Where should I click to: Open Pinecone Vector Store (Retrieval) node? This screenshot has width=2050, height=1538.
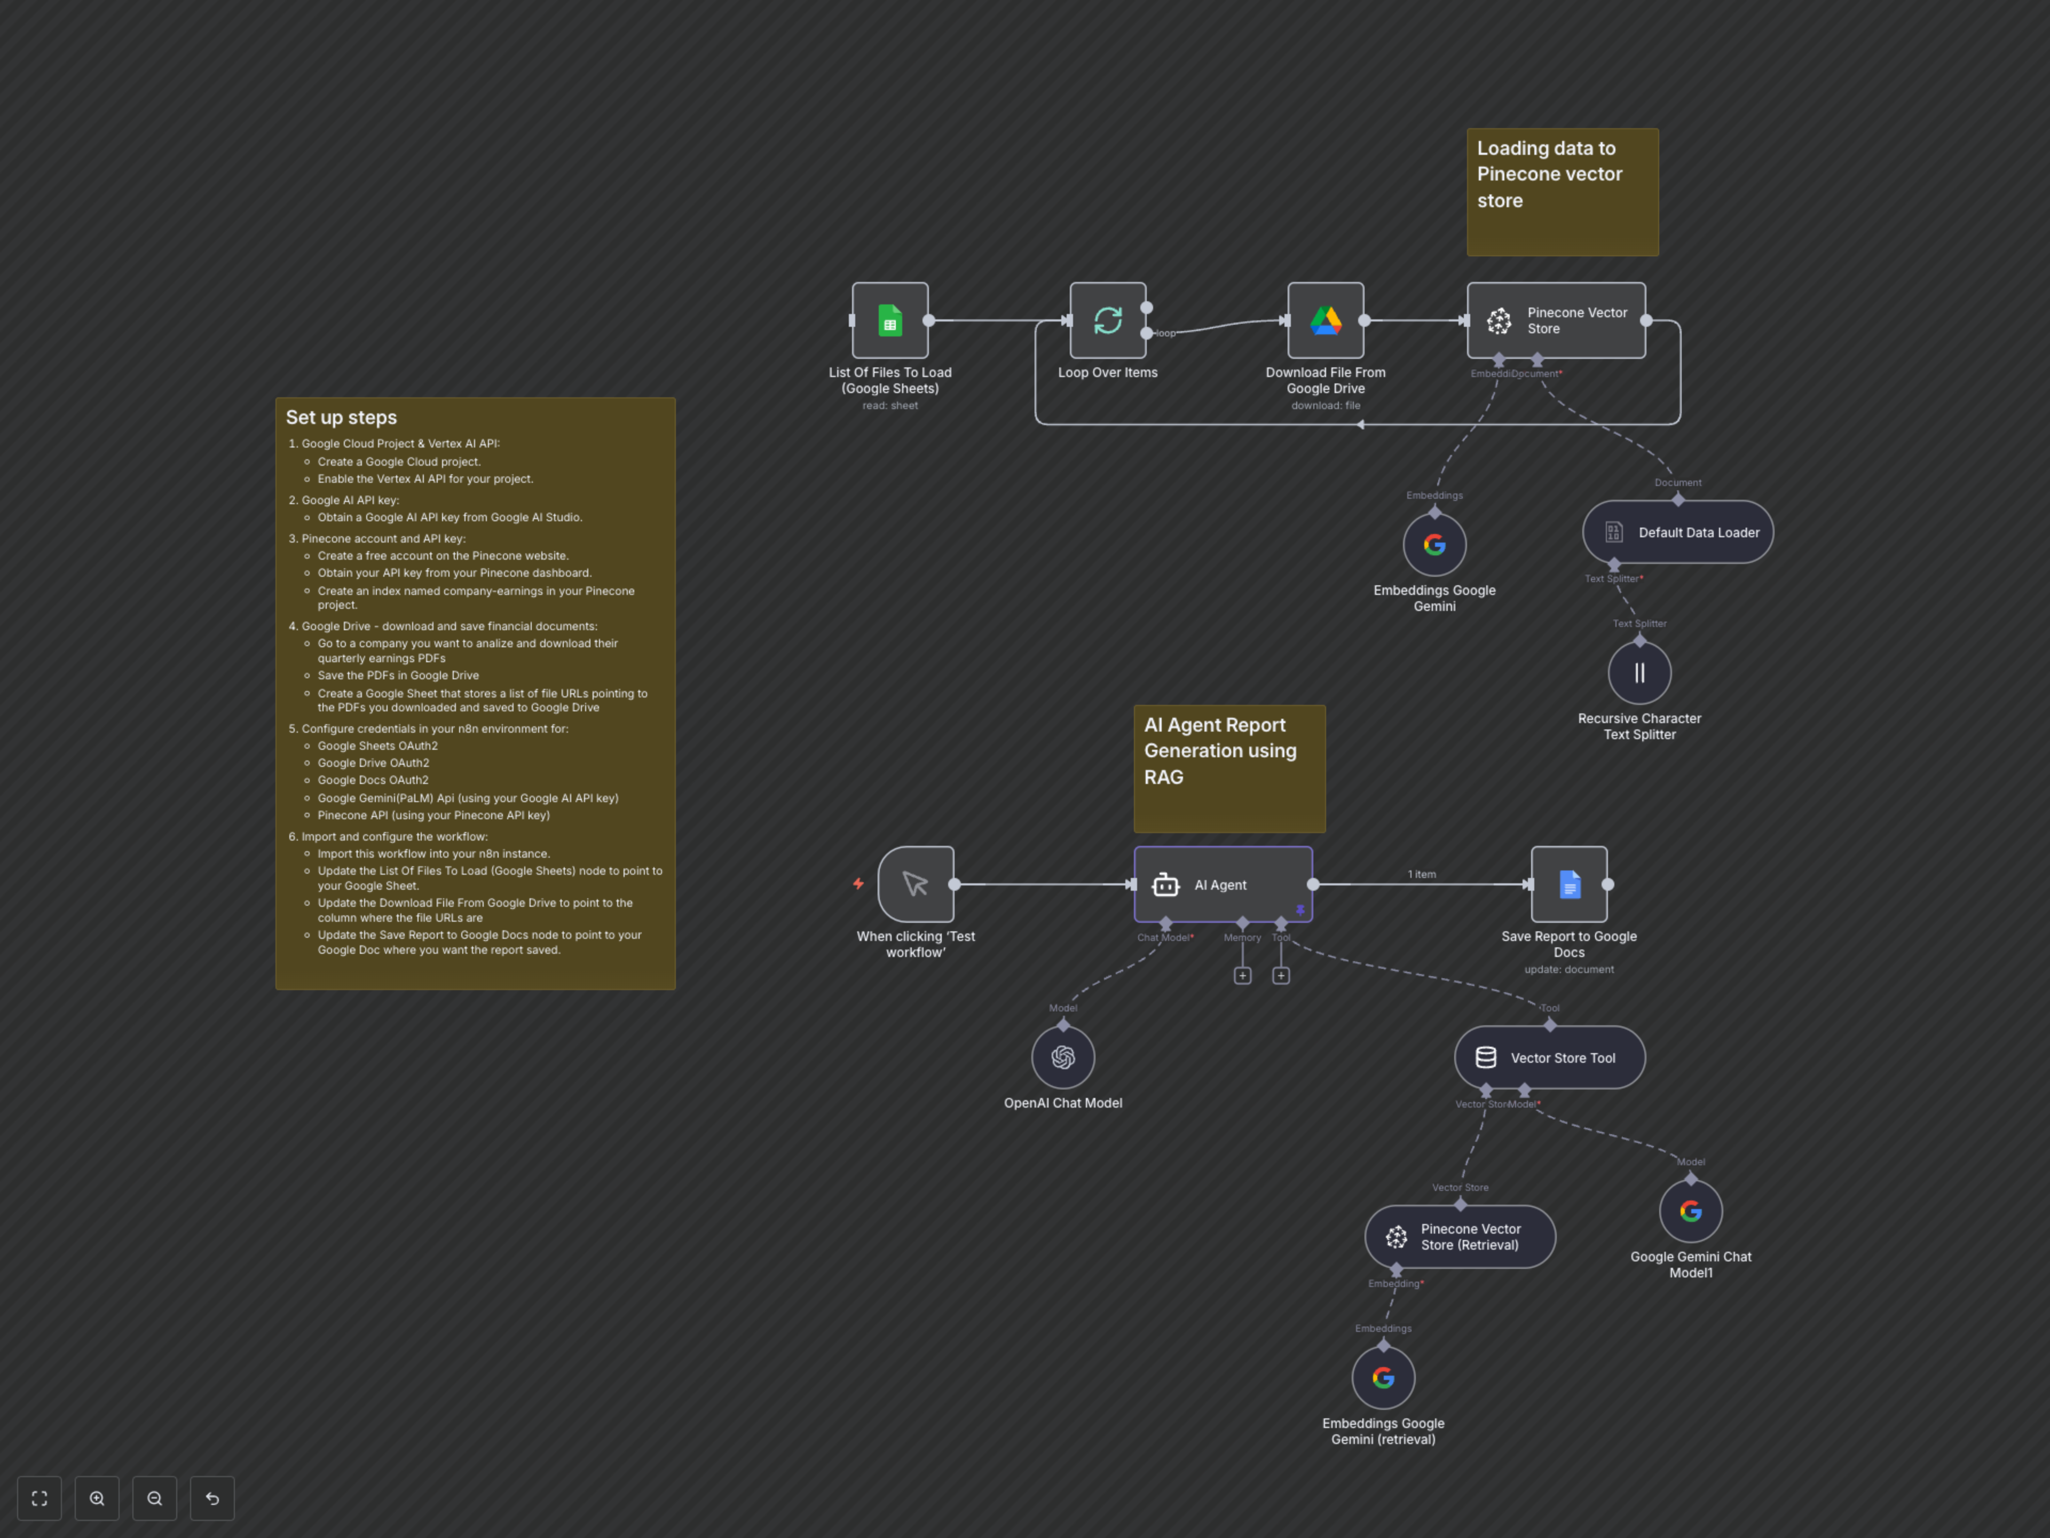[x=1460, y=1237]
